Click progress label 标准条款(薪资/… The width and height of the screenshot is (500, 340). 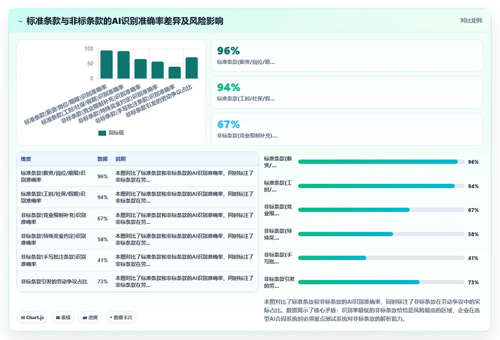coord(278,162)
